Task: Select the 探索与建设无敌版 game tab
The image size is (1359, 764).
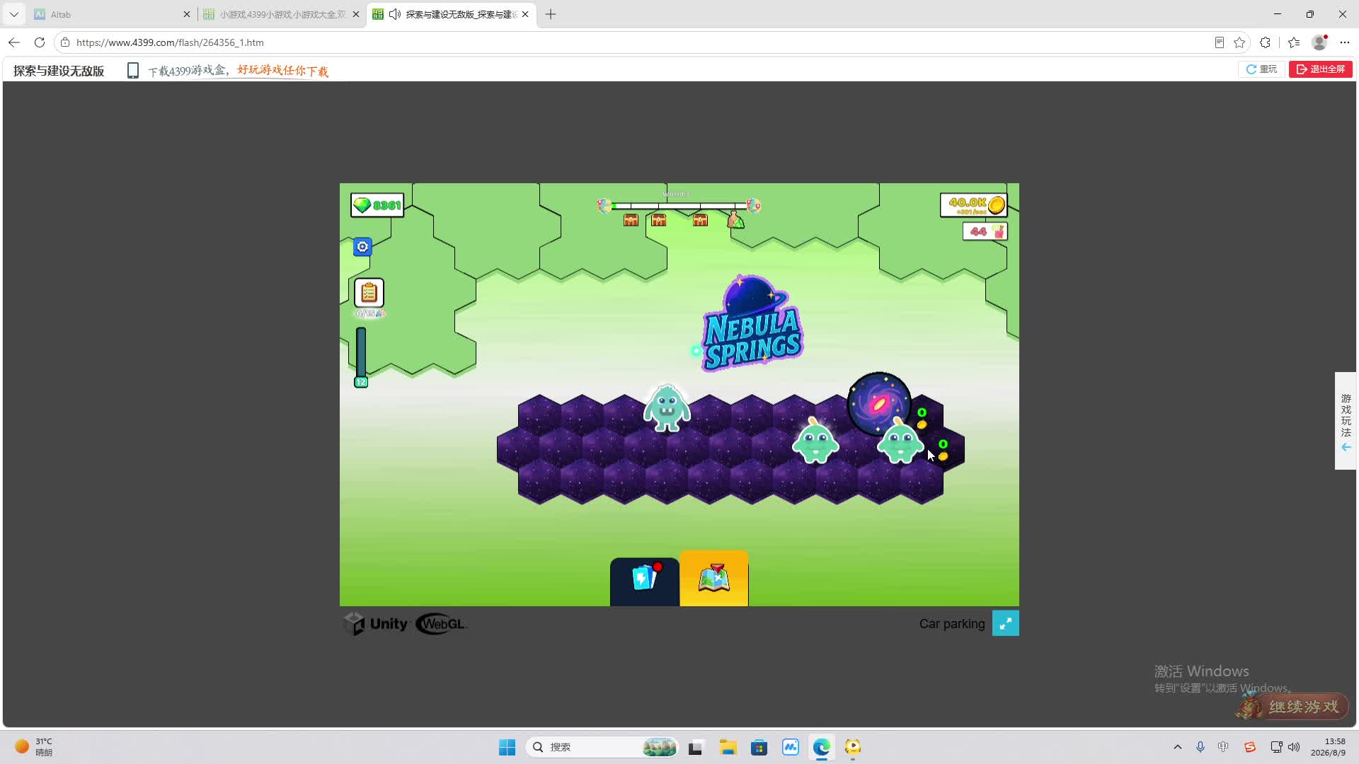Action: 452,14
